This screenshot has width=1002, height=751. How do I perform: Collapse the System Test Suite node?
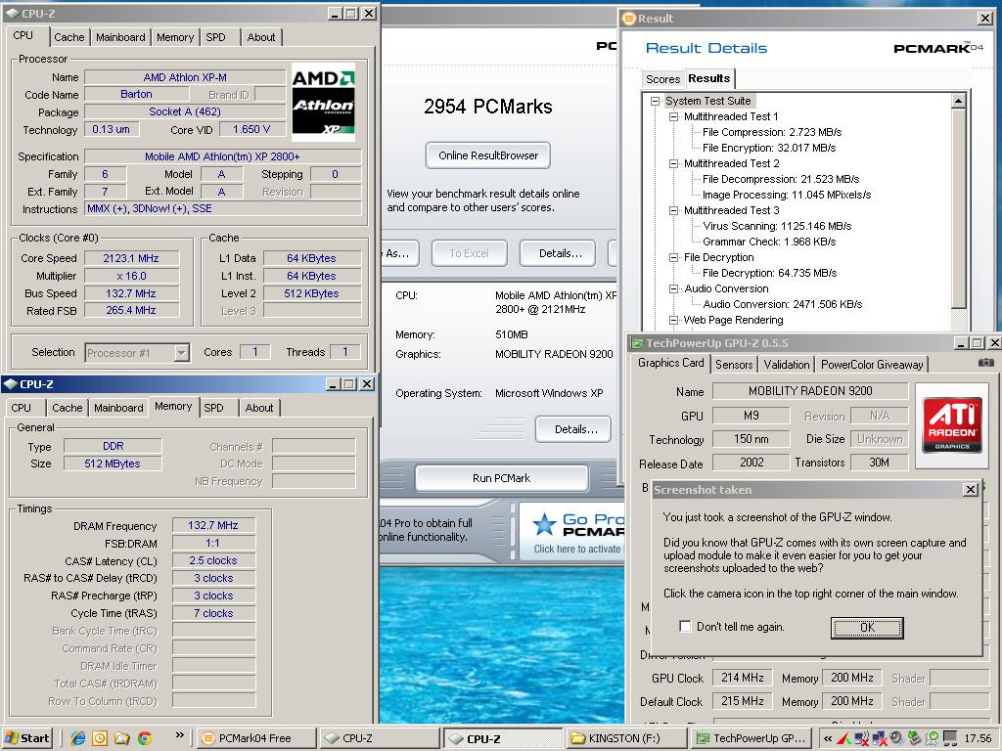(655, 101)
